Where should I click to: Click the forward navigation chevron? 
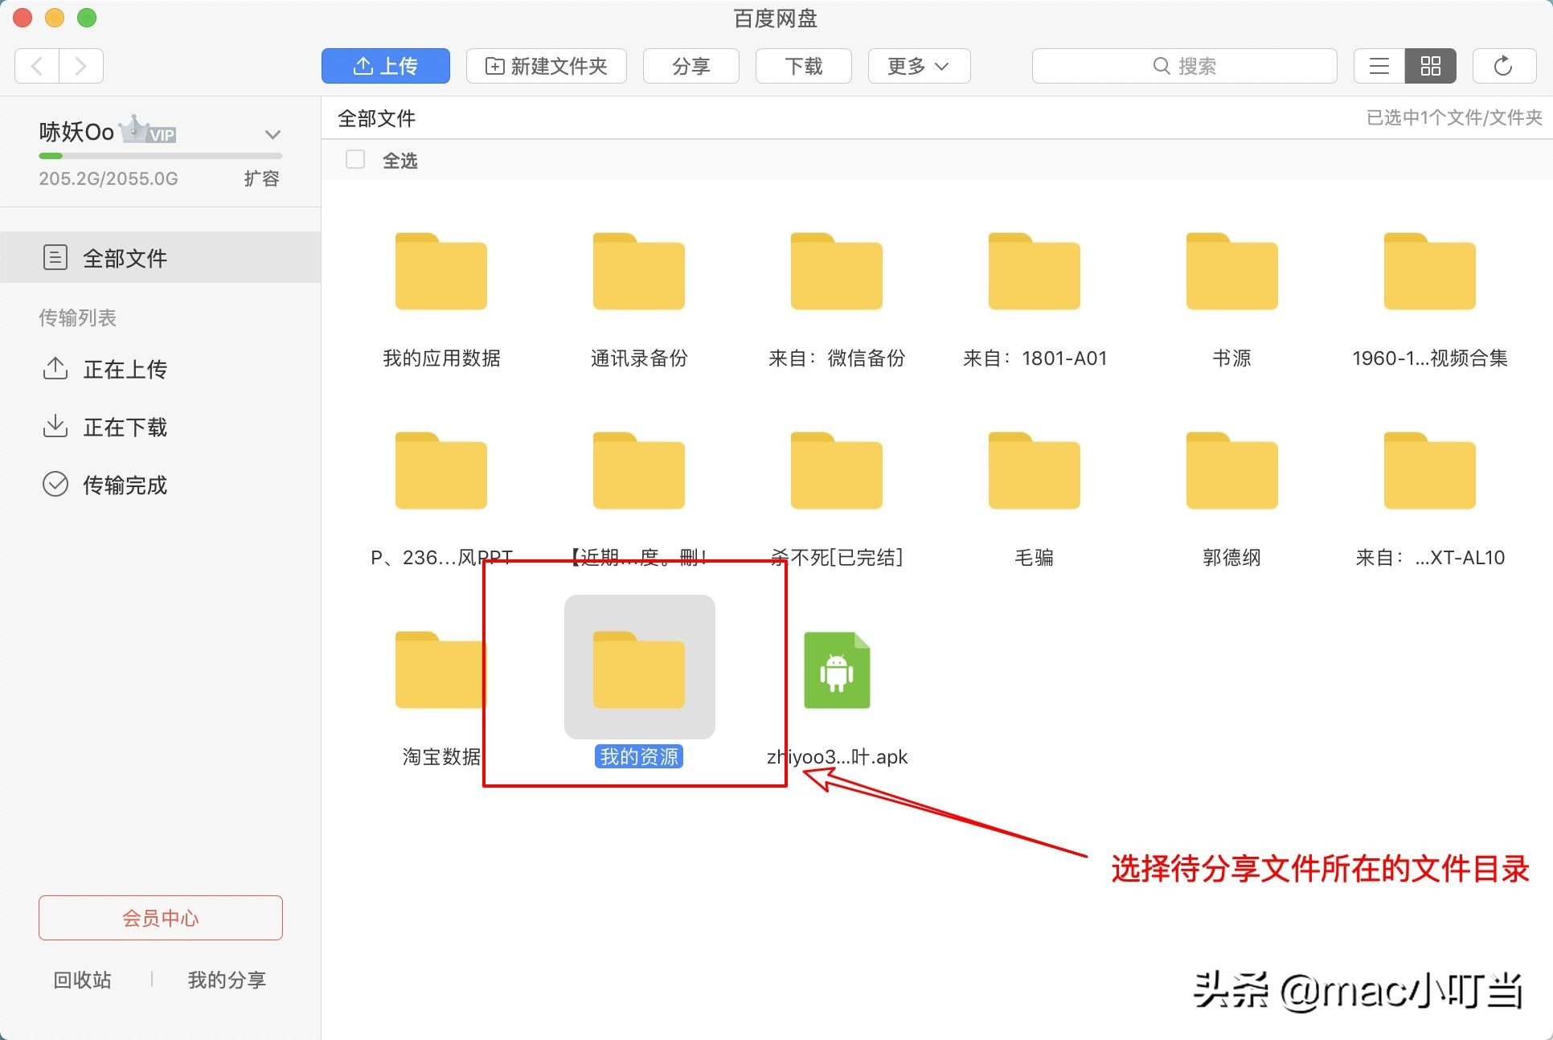(x=81, y=66)
